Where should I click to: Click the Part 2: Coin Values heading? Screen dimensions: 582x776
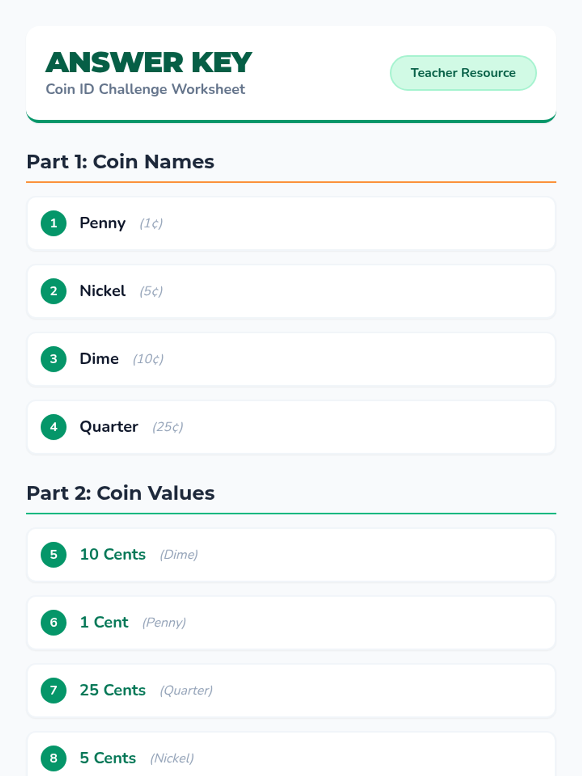pos(120,493)
